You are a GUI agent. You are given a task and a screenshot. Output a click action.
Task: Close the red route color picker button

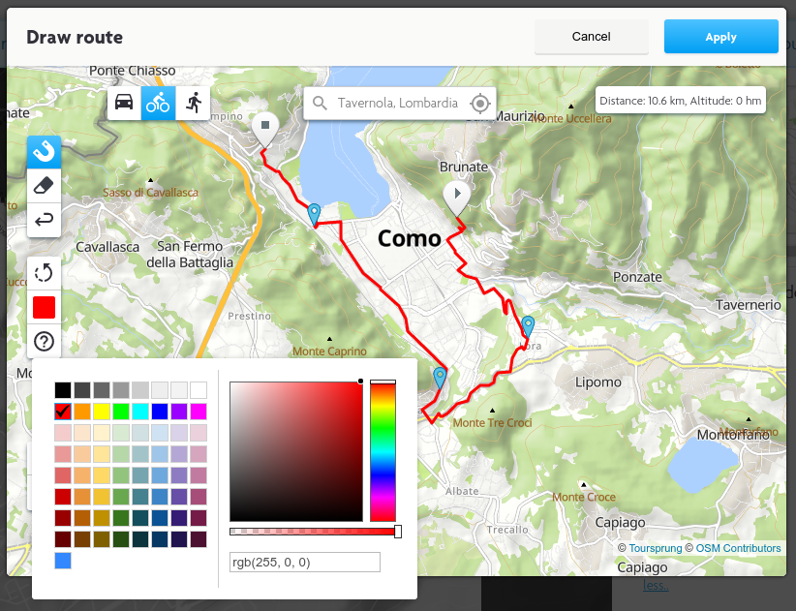(44, 308)
